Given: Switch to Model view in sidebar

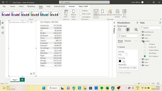Looking at the screenshot, I should click(3, 33).
